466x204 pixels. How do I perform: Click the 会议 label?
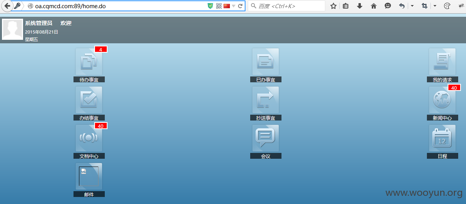point(266,156)
